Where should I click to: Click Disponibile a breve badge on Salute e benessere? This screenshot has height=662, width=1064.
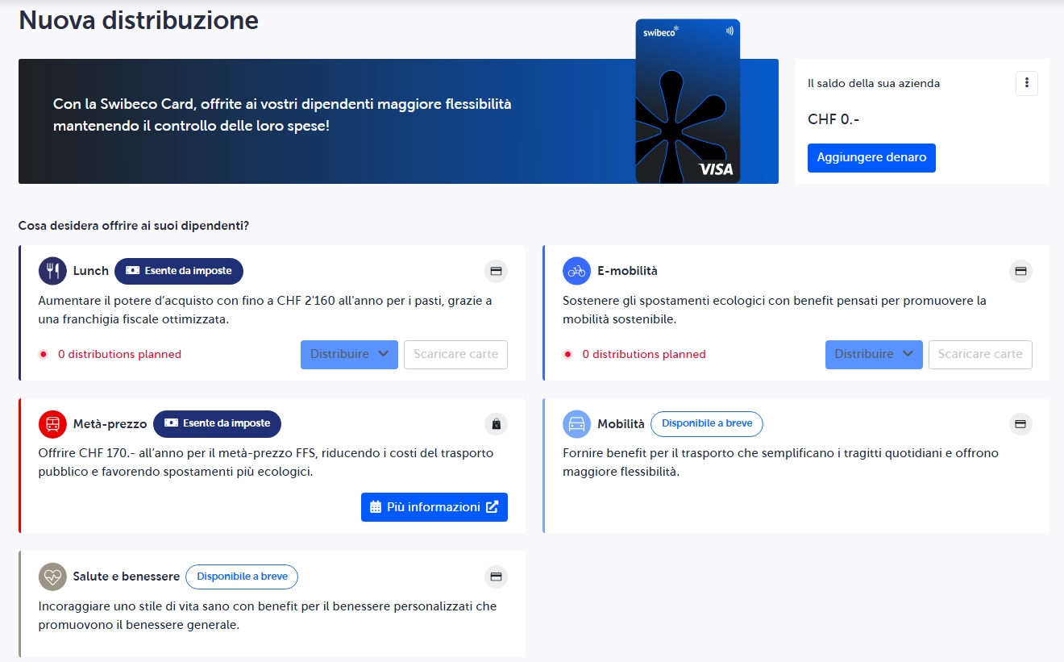(242, 577)
